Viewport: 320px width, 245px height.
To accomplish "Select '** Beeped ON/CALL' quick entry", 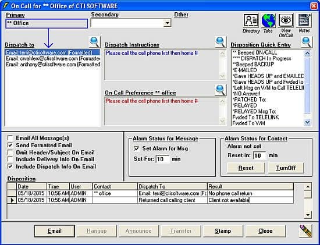I will point(268,52).
